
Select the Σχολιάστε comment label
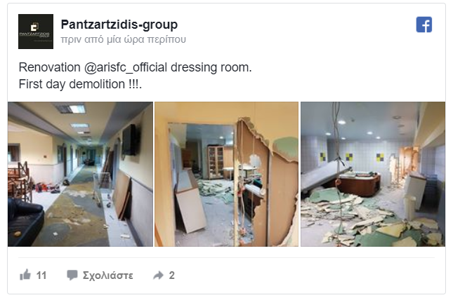[x=107, y=275]
